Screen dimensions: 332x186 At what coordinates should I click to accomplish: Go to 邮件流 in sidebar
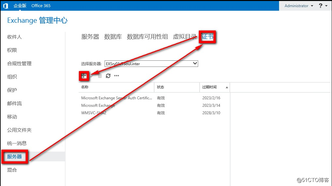click(14, 104)
